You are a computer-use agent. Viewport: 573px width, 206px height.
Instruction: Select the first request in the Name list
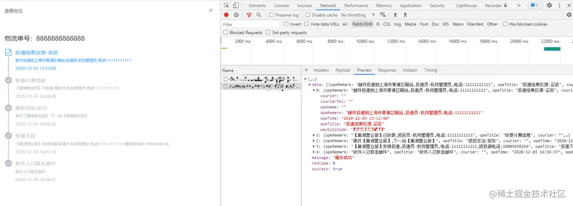tap(261, 79)
